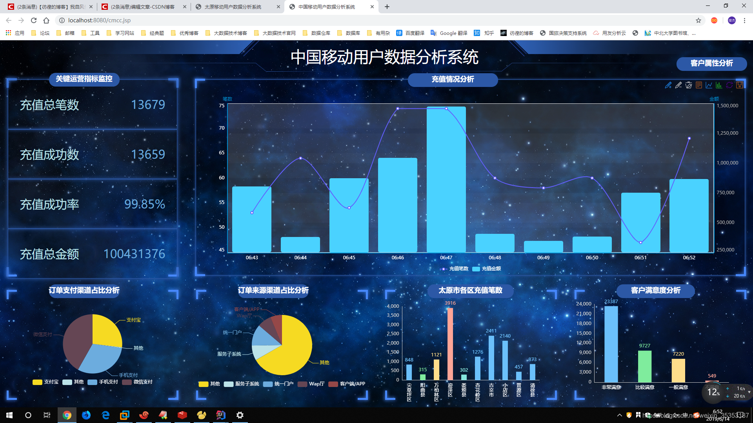Open 用友分析云 bookmark
Screen dimensions: 753x423
pos(609,33)
